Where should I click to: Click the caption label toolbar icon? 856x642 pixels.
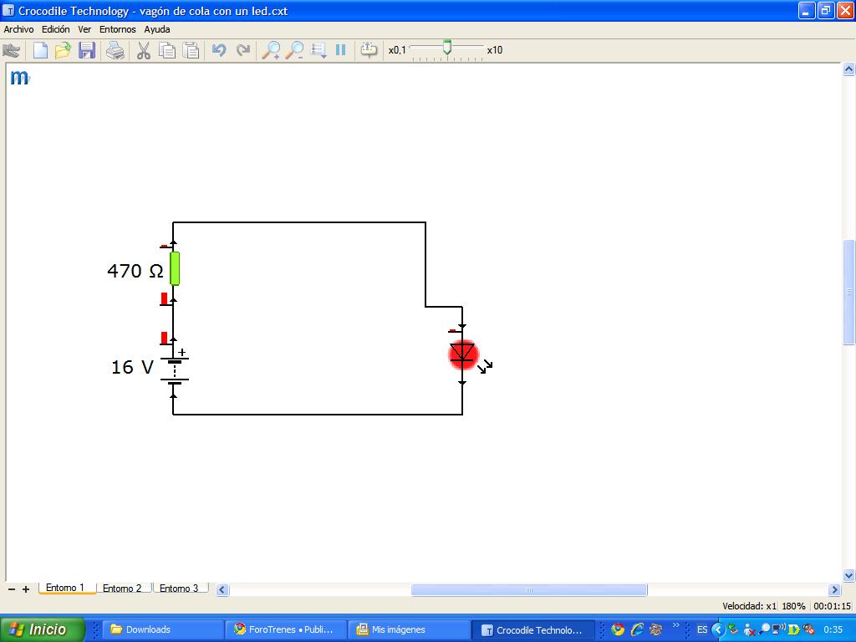click(x=369, y=50)
